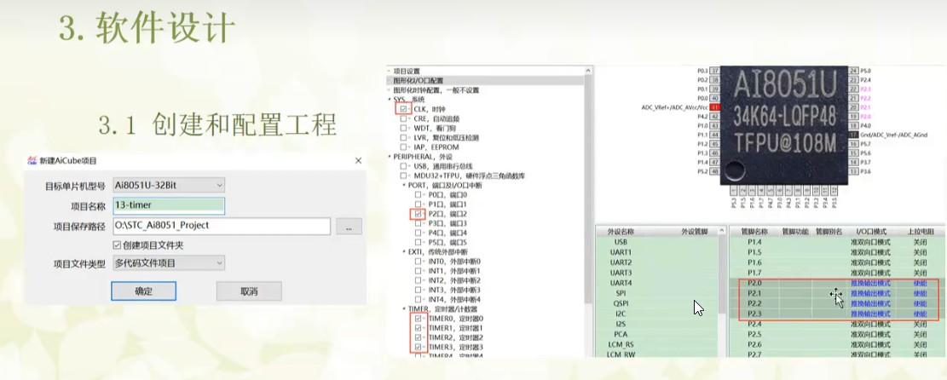947x380 pixels.
Task: Click pin 13 labeled P3.6
Action: pos(853,171)
